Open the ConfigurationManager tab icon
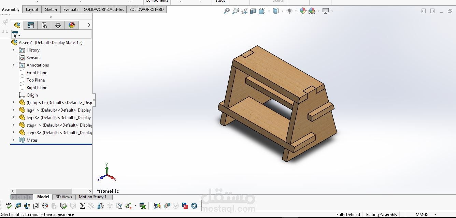 pos(44,25)
